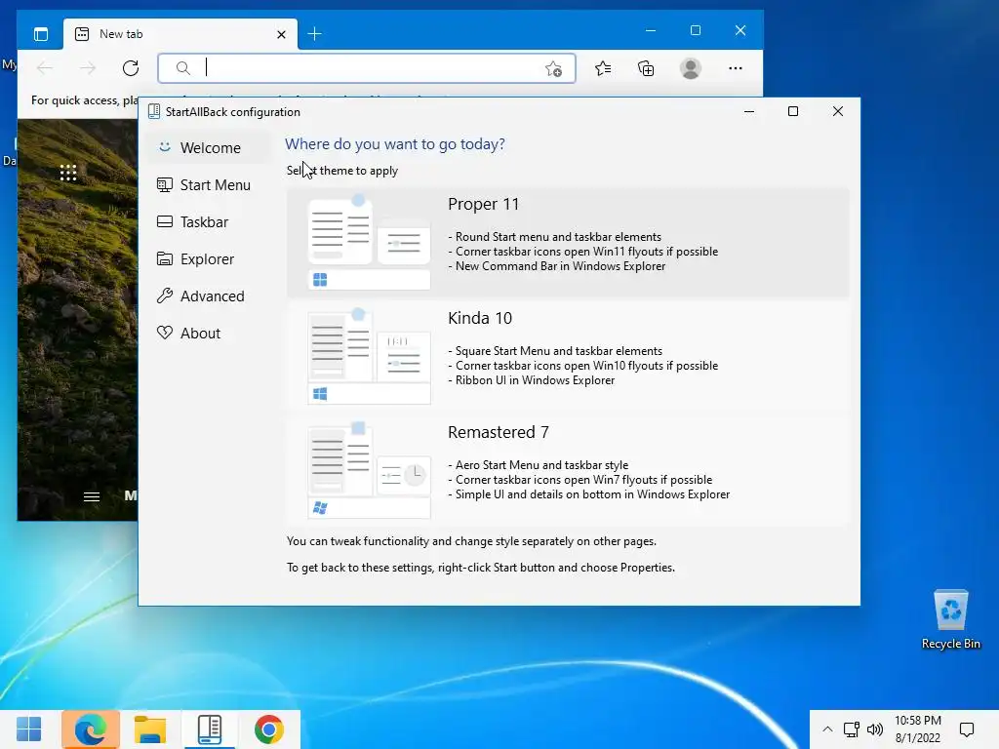Minimize the StartAllBack configuration window
The height and width of the screenshot is (749, 999).
[x=749, y=111]
